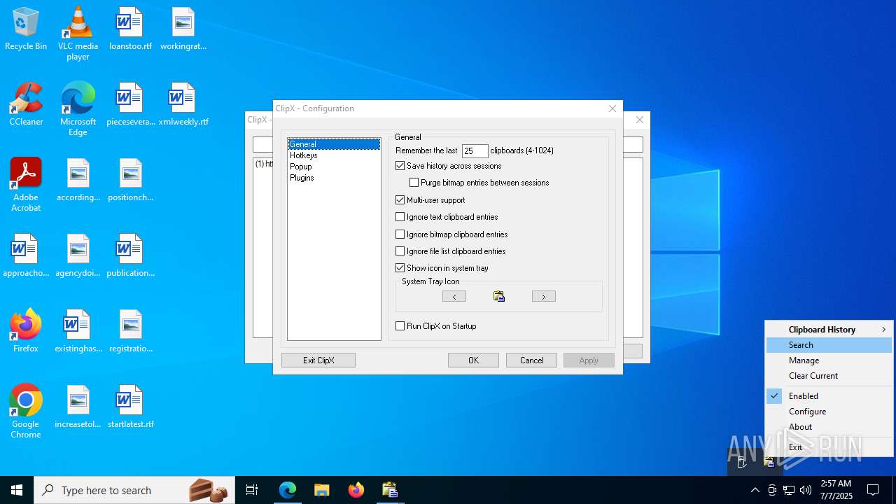
Task: Close the ClipX Configuration dialog
Action: (x=612, y=108)
